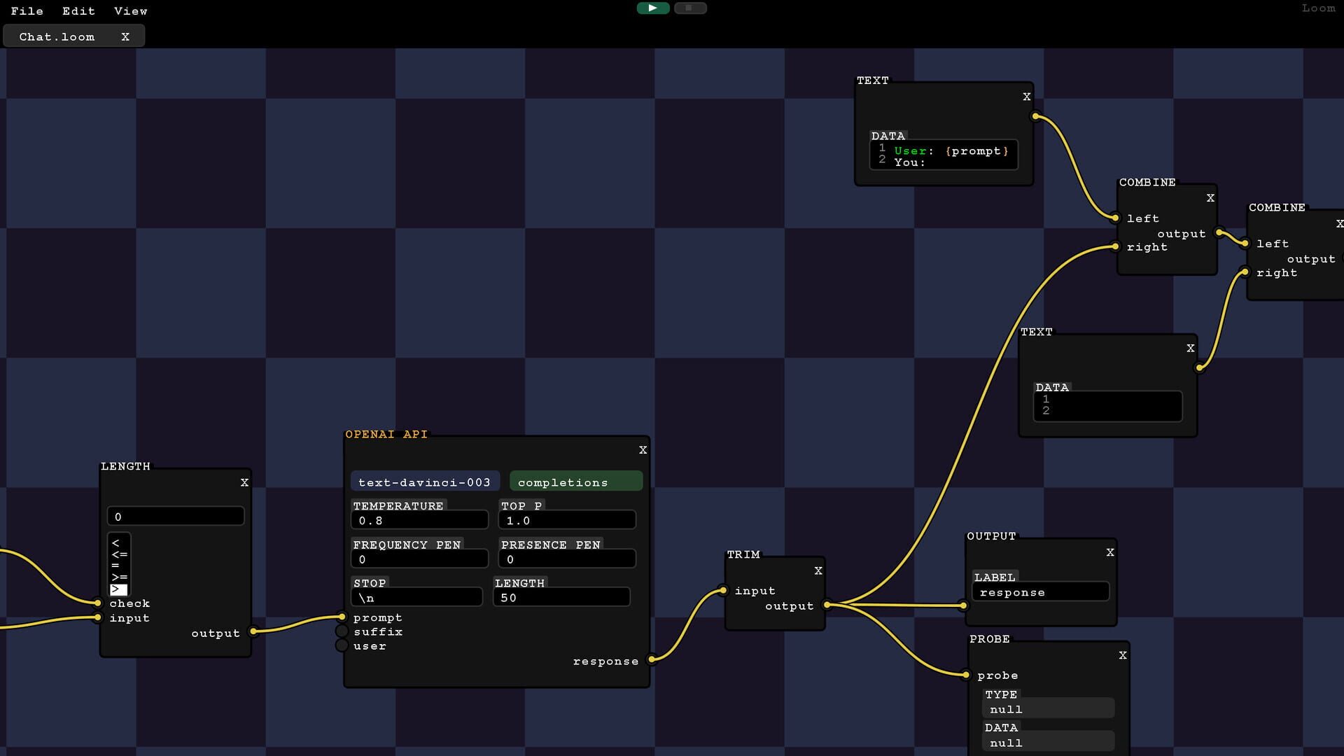Edit the DATA editor with User: {prompt}
The image size is (1344, 756).
coord(944,155)
